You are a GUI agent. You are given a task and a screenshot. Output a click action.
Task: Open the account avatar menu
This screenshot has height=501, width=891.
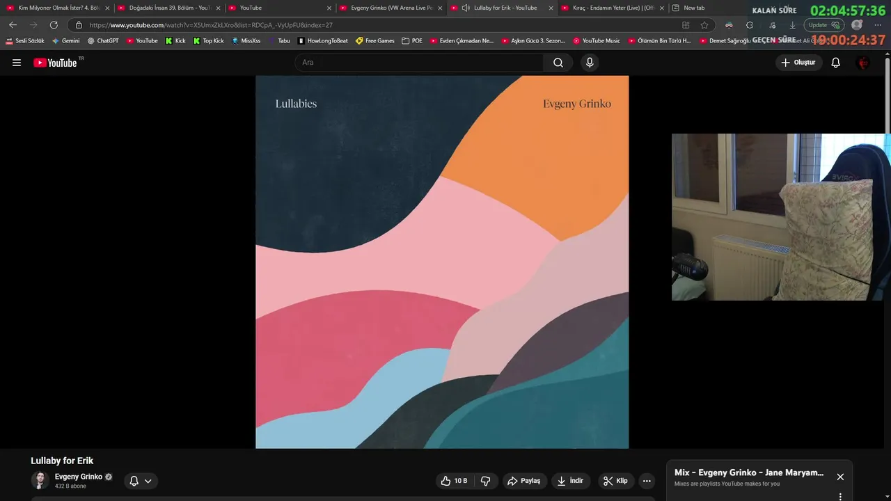point(863,63)
